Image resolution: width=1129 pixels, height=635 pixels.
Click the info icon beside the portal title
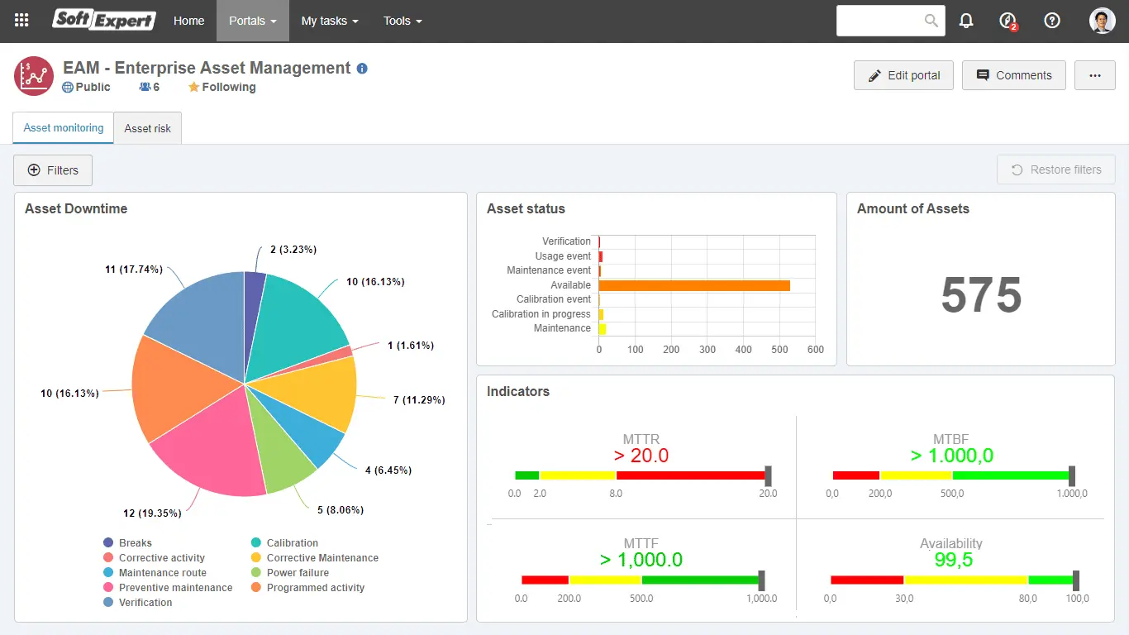[x=362, y=69]
